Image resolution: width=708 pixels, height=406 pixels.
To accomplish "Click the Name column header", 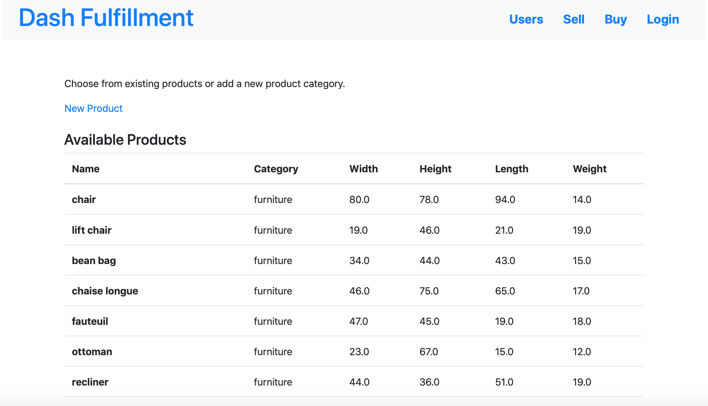I will tap(86, 169).
